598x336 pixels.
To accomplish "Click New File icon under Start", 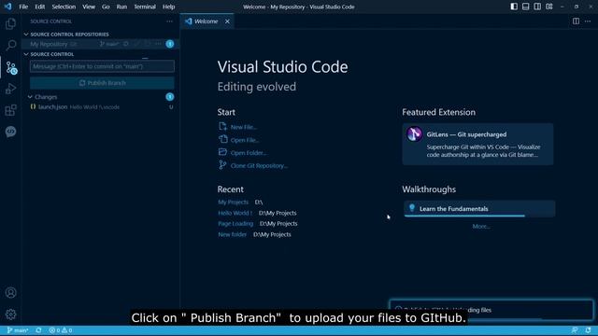I will point(222,127).
